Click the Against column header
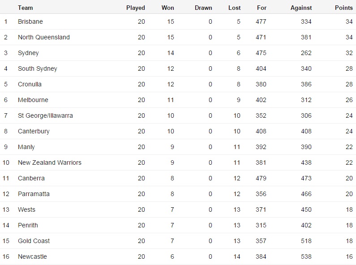 click(301, 8)
